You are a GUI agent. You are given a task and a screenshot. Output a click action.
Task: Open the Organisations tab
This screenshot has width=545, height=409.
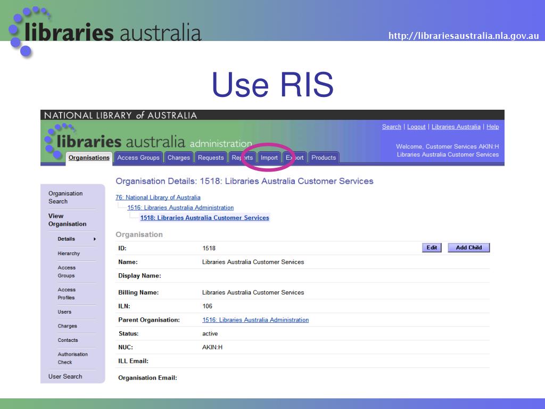[x=89, y=158]
